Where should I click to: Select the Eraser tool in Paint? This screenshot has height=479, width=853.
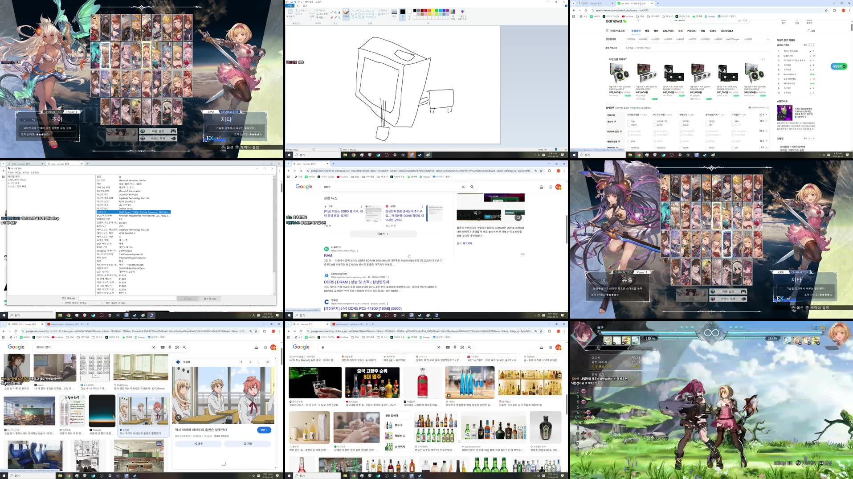331,18
